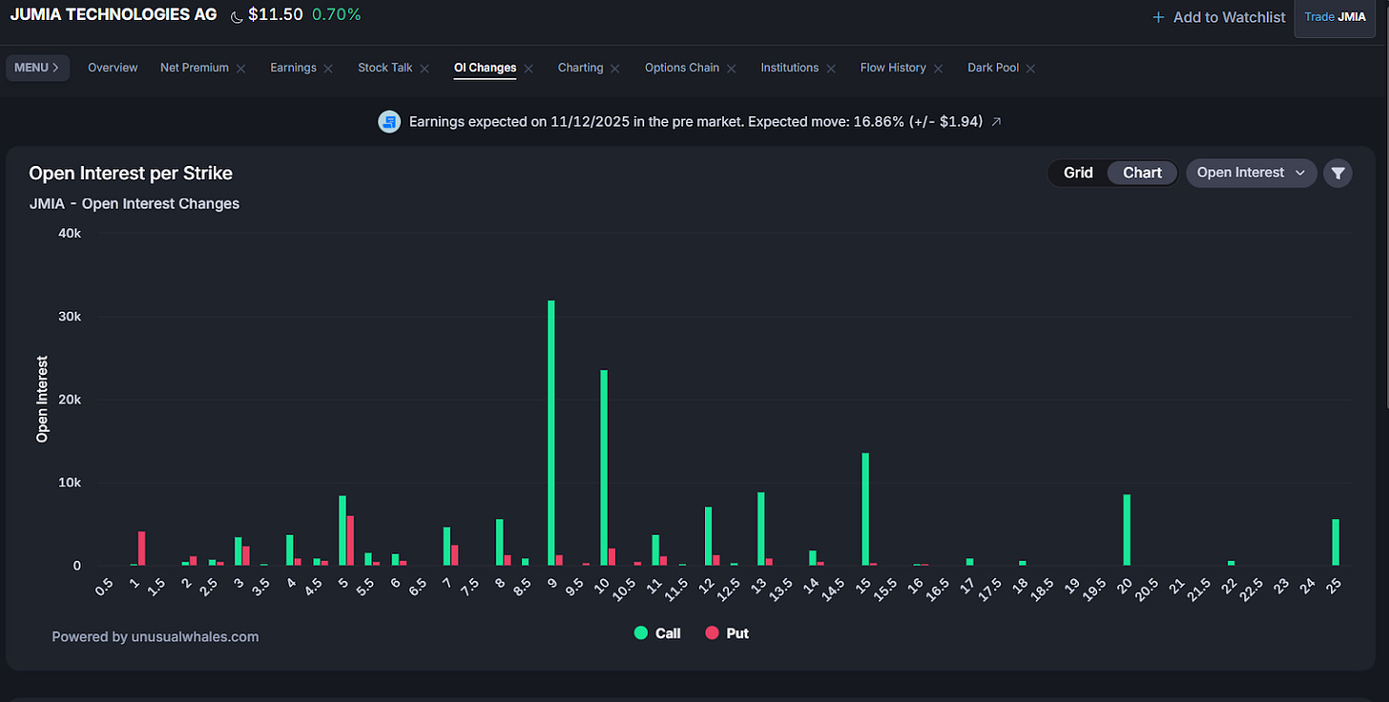1389x702 pixels.
Task: Click the JUMIA TECHNOLOGIES AG title
Action: [113, 15]
